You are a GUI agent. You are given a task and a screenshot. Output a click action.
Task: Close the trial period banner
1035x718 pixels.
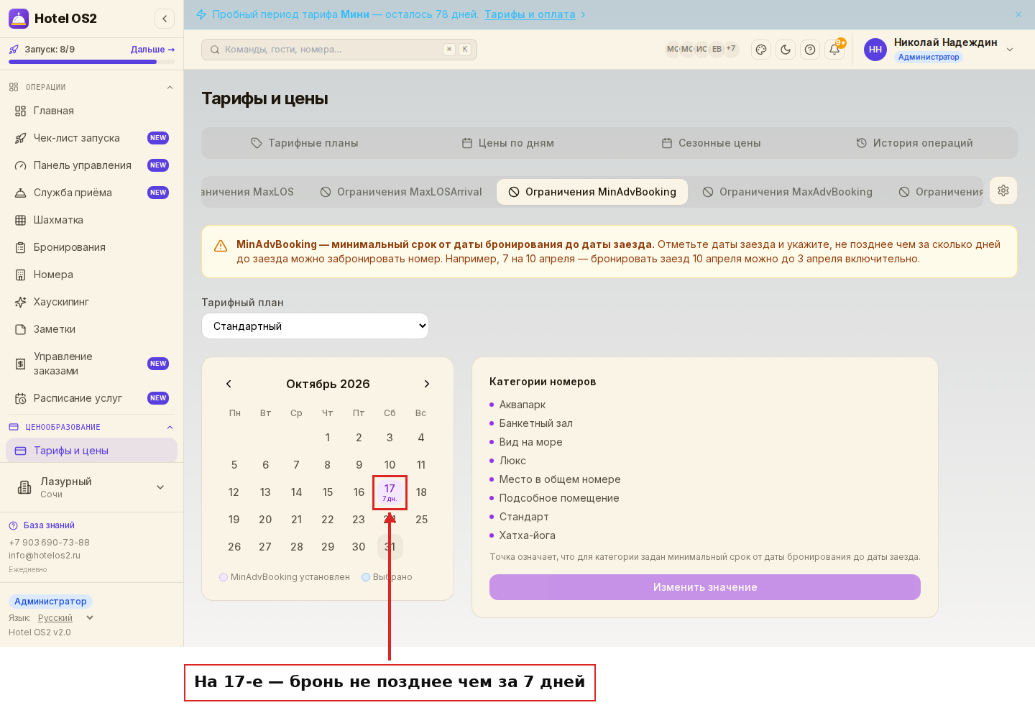(x=1018, y=14)
